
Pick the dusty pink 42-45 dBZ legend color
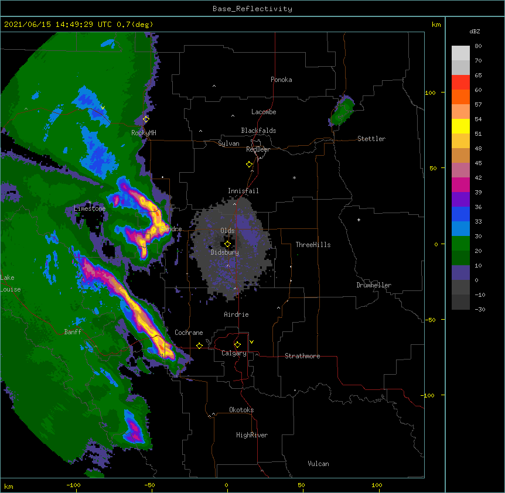tap(460, 170)
